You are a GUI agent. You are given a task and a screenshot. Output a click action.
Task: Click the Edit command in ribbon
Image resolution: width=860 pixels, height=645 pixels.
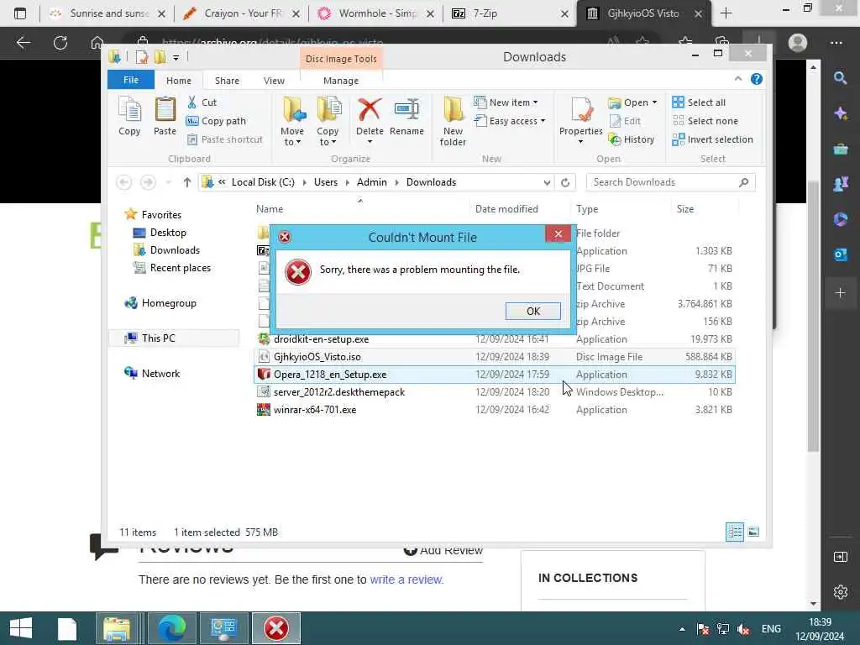[625, 121]
